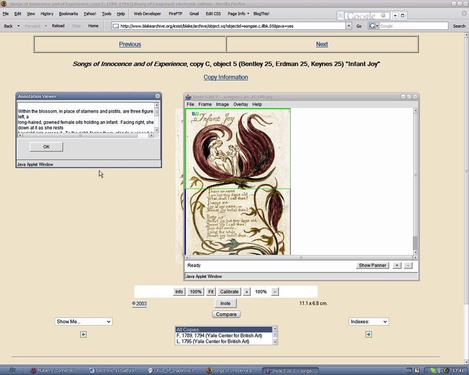Click the Calibrate button
This screenshot has width=469, height=375.
(x=229, y=291)
